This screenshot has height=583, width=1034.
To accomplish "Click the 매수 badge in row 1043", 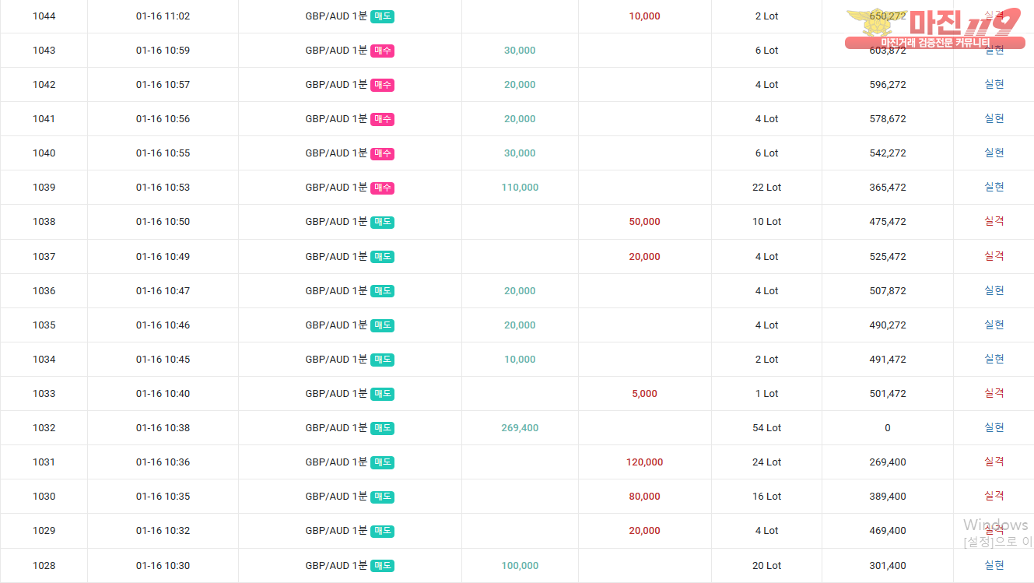I will tap(382, 51).
